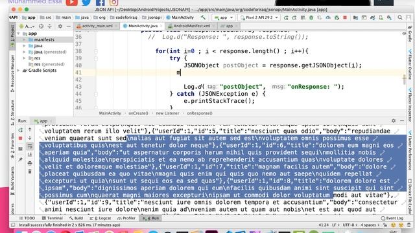This screenshot has height=233, width=415.
Task: Hide the Project panel
Action: pyautogui.click(x=69, y=26)
